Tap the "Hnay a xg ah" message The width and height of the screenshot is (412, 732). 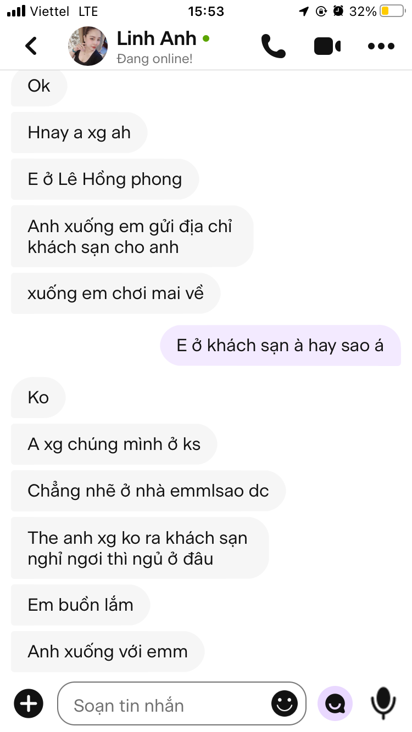point(79,133)
